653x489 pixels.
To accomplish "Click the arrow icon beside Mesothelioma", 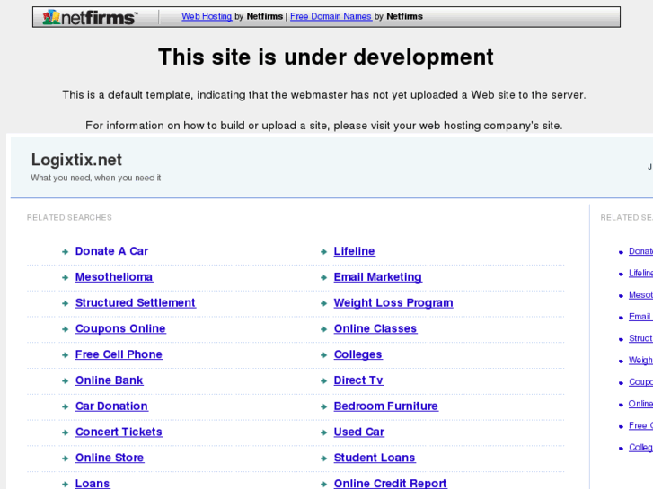I will (x=65, y=277).
